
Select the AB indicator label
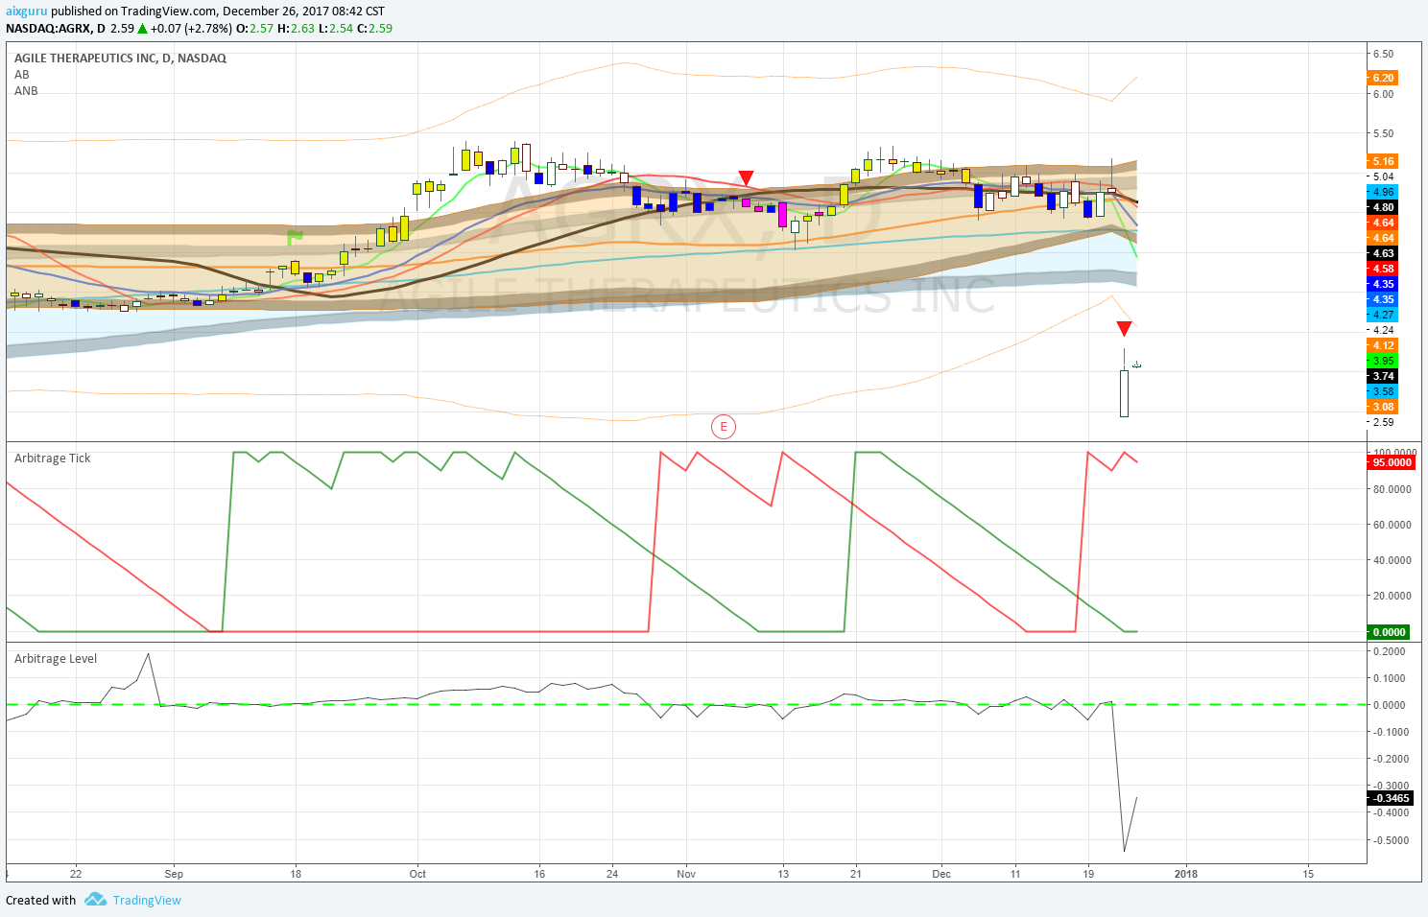[22, 75]
